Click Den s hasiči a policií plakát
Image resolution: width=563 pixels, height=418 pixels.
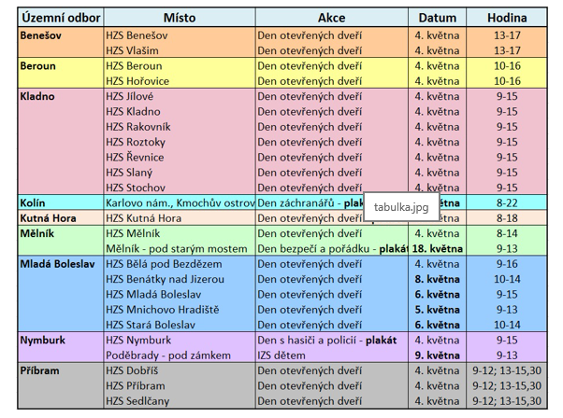pos(326,340)
